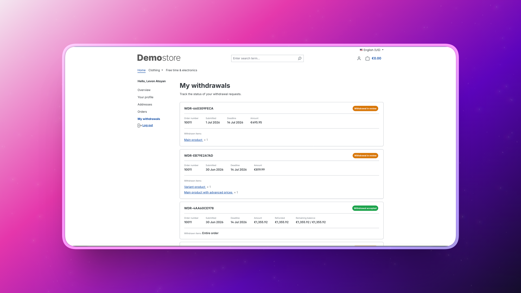
Task: Click the US flag language icon
Action: (x=361, y=50)
